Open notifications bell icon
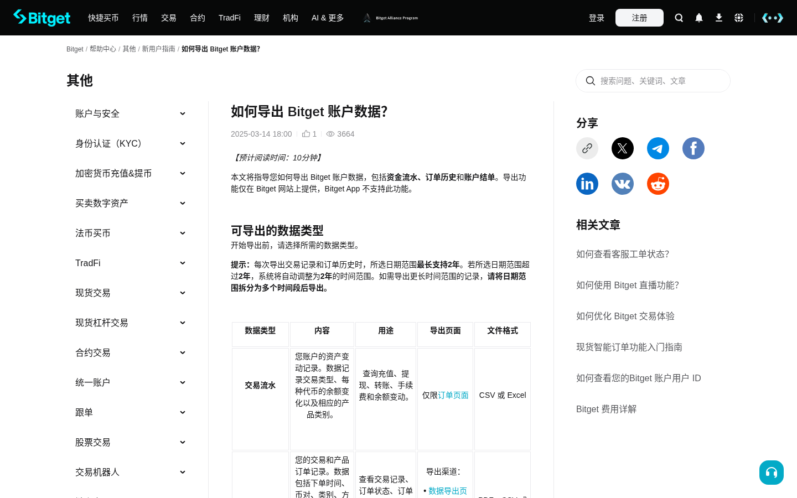 699,18
